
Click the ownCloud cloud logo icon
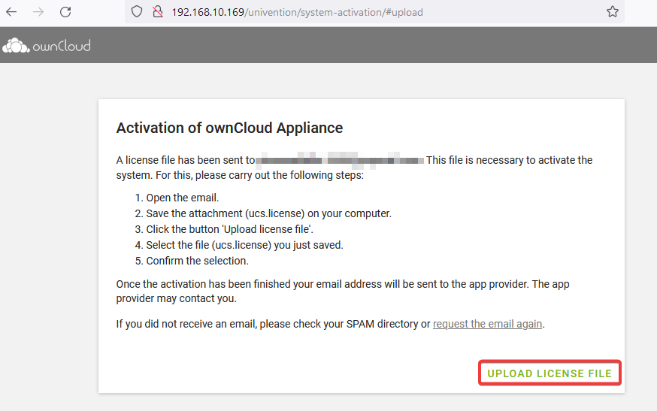click(x=15, y=46)
